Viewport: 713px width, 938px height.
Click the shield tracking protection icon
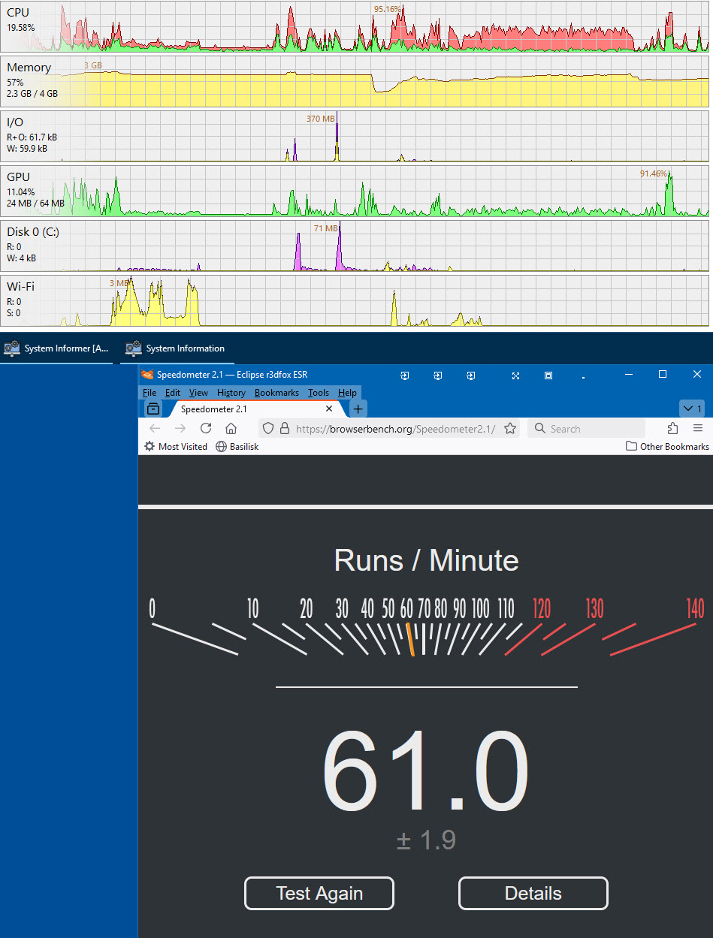click(x=269, y=428)
